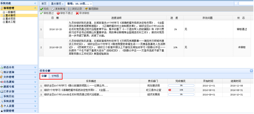Click the 未审核 status cell
Screen dimensions: 254x114
[x=242, y=48]
